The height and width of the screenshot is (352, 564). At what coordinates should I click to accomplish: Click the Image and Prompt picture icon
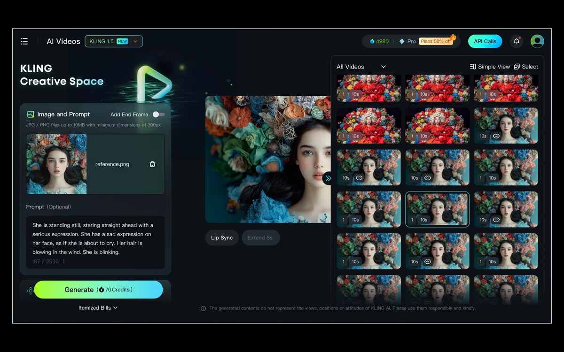(x=31, y=114)
